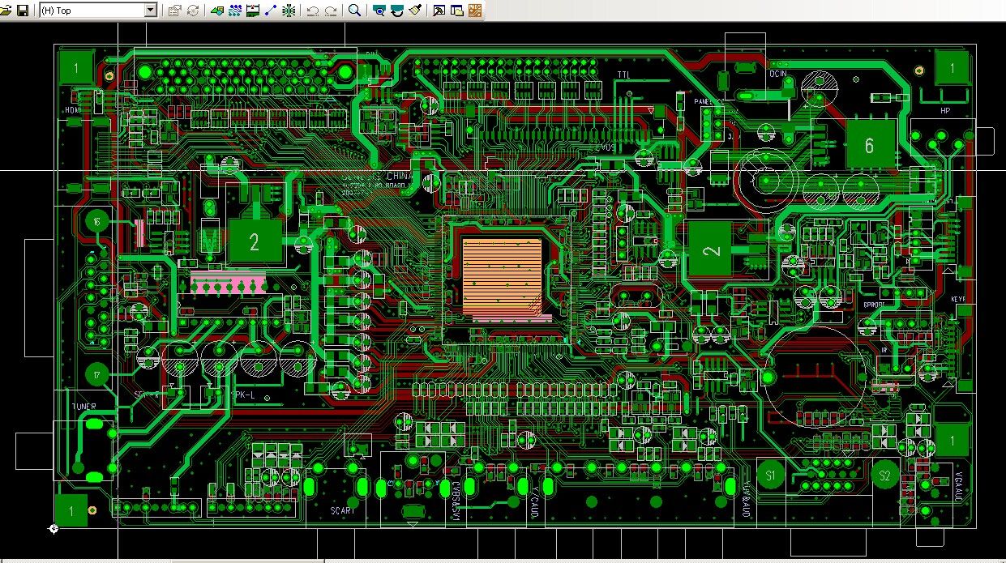Expand the layer list dropdown arrow
Image resolution: width=1006 pixels, height=563 pixels.
[x=151, y=11]
